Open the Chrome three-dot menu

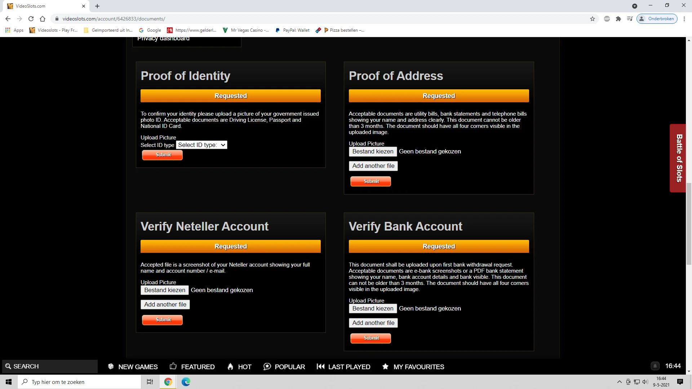[x=684, y=19]
